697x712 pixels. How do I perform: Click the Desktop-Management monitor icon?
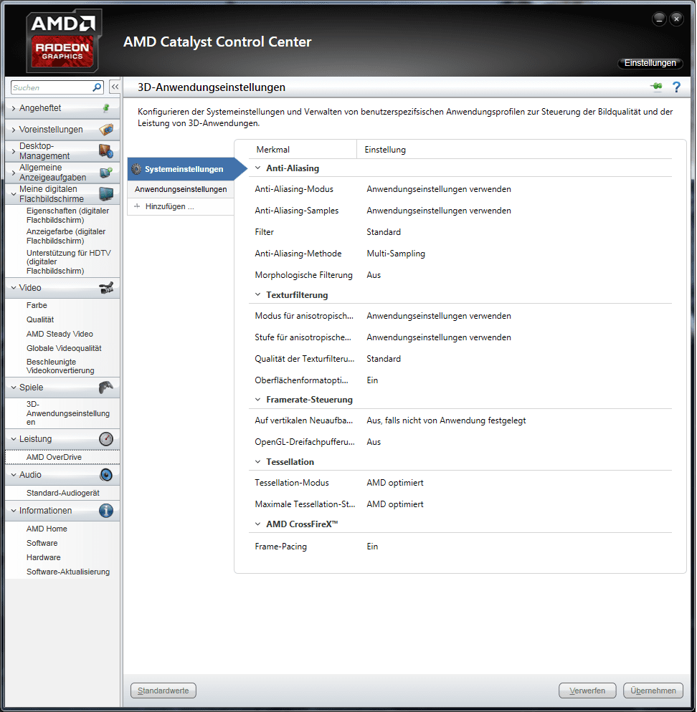click(x=106, y=150)
